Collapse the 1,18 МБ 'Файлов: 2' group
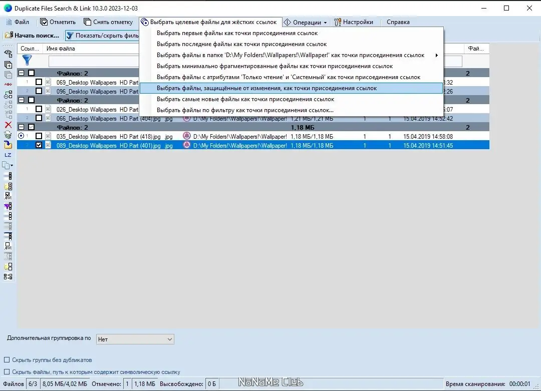 (x=22, y=127)
